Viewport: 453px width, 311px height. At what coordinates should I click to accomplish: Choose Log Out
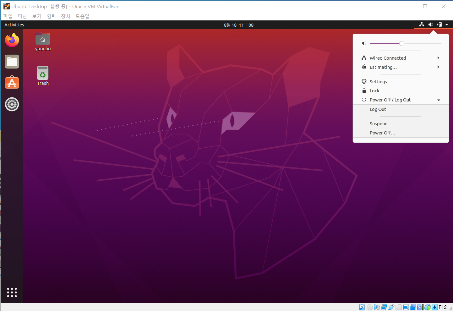[x=401, y=109]
